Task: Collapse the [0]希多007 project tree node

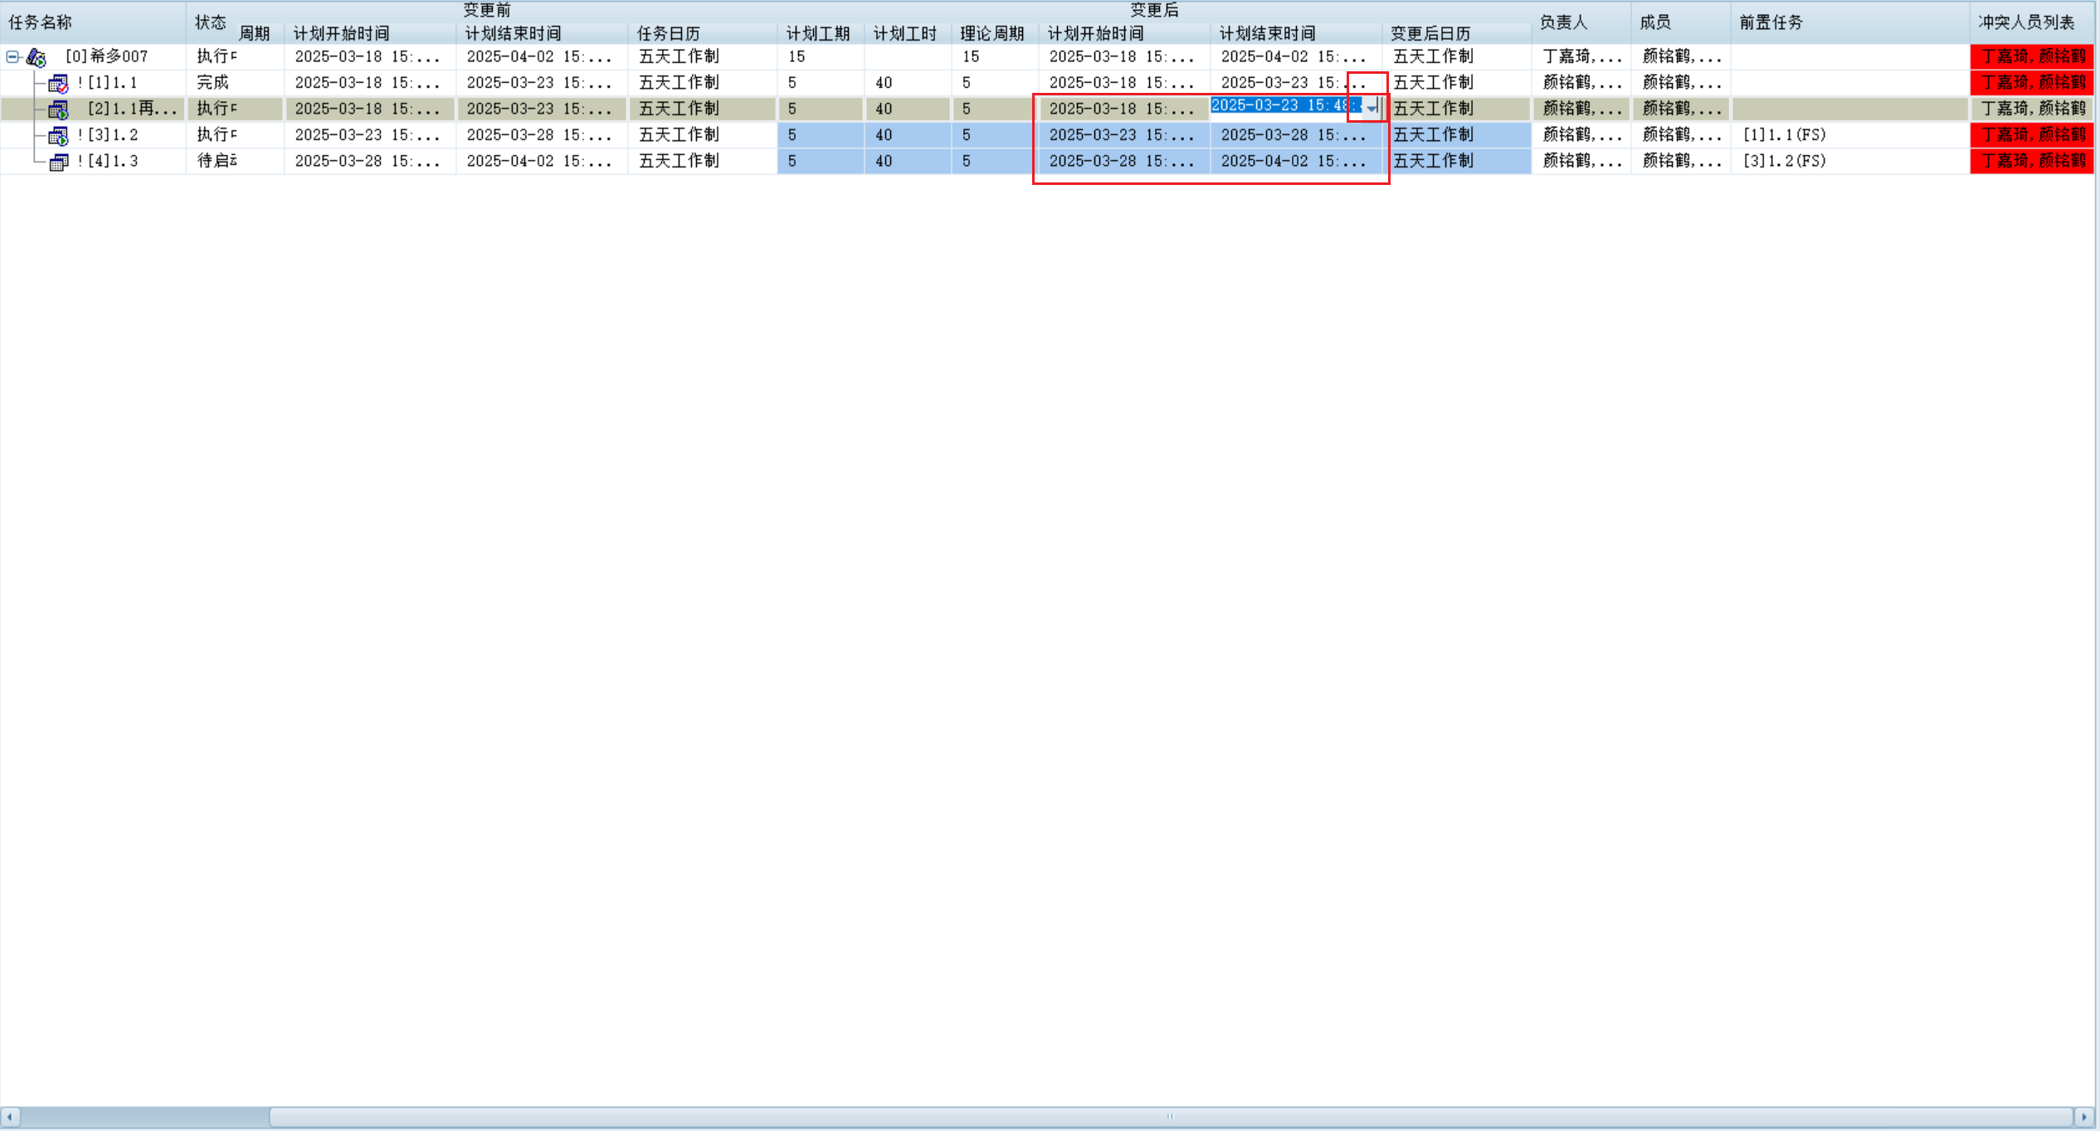Action: (12, 56)
